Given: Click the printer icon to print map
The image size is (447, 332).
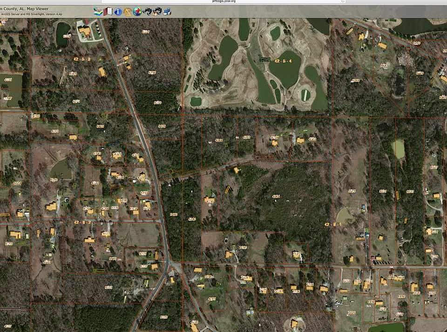Looking at the screenshot, I should point(167,12).
